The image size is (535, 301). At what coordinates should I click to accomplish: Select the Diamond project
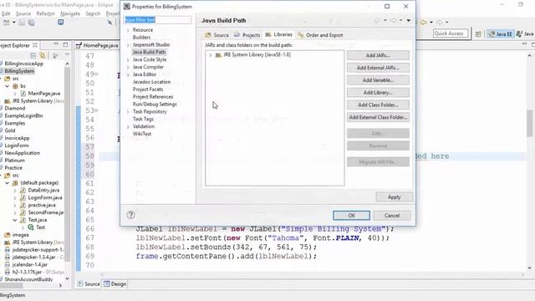[15, 108]
